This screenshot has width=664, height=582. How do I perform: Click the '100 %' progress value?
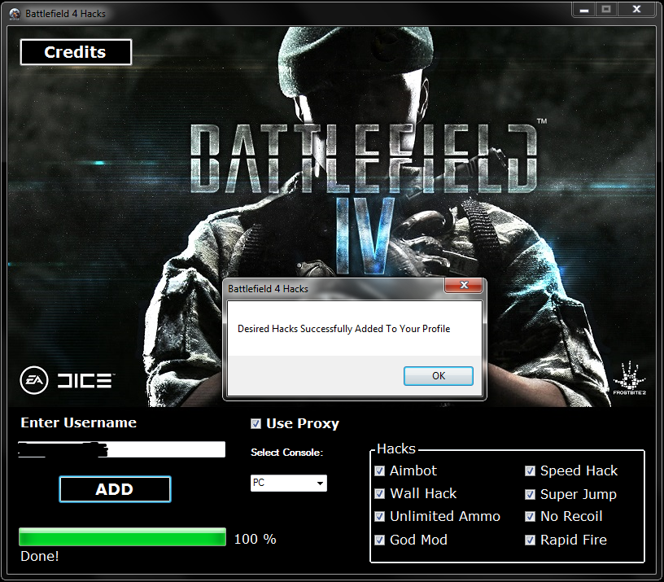click(255, 539)
